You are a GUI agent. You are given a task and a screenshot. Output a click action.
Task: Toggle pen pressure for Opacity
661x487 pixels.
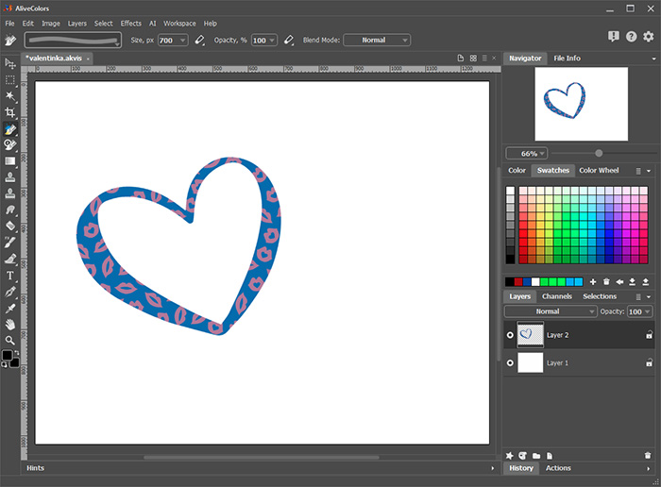point(289,40)
